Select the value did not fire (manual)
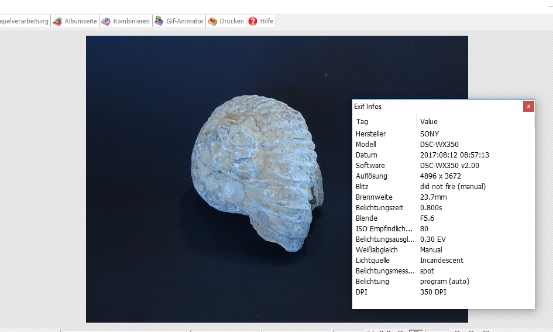 point(453,187)
